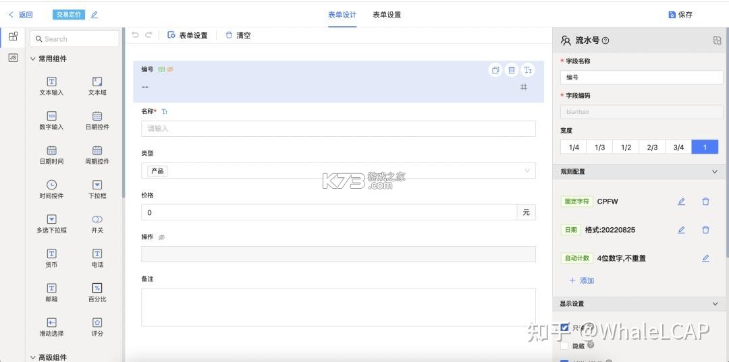Viewport: 729px width, 362px height.
Task: Edit the 字段名称 input containing 编号
Action: (642, 78)
